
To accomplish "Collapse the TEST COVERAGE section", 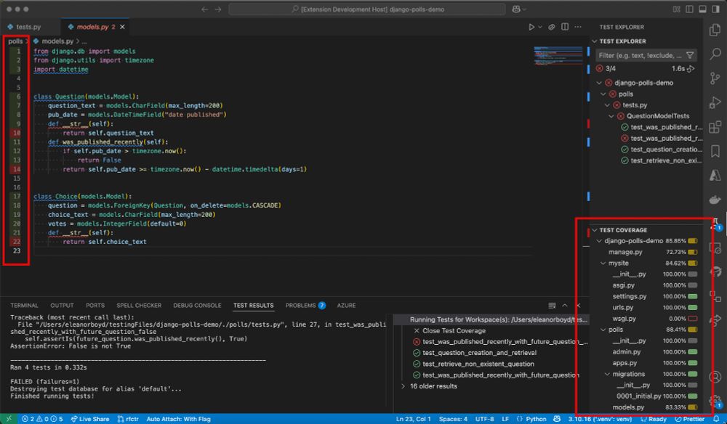I will pyautogui.click(x=595, y=230).
